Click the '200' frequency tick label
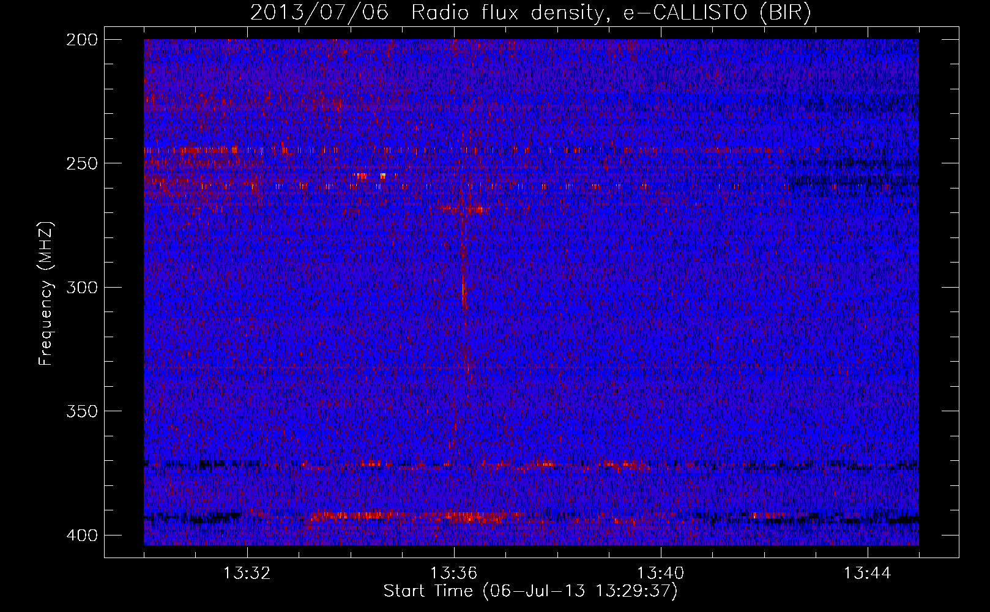This screenshot has width=990, height=612. [81, 40]
